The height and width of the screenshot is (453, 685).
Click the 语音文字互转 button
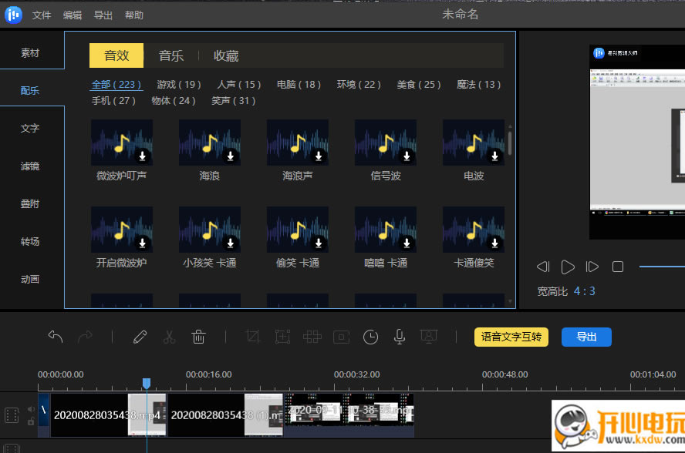coord(511,337)
